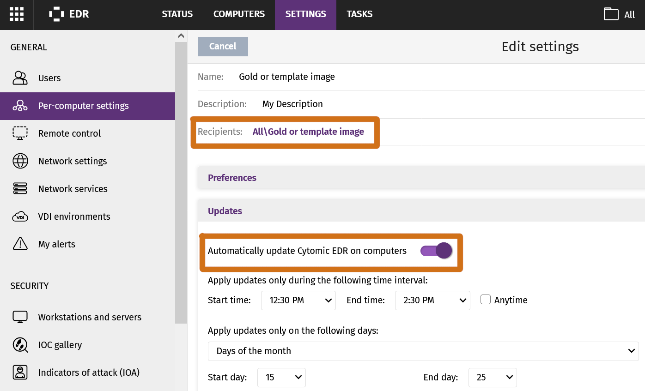Click the VDI environments cloud icon
645x391 pixels.
pyautogui.click(x=20, y=217)
